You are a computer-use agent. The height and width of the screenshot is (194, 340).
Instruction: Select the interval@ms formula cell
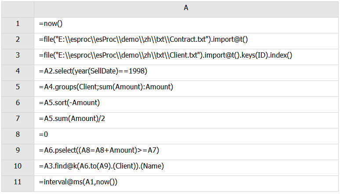point(186,184)
